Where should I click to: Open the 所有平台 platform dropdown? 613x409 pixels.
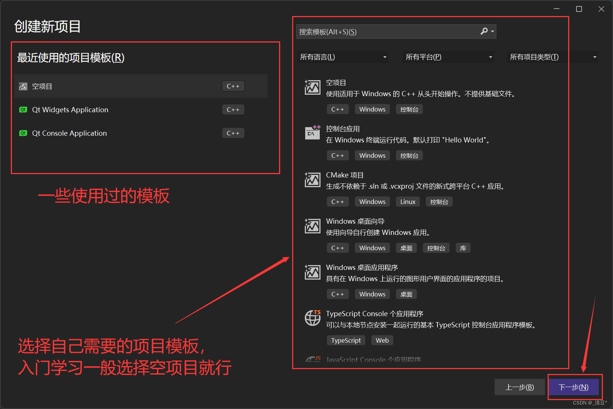[449, 57]
